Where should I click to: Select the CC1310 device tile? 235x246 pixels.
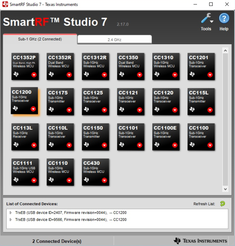[x=166, y=67]
